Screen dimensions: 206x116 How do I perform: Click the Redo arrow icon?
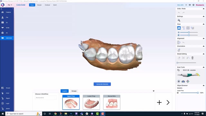click(x=183, y=13)
